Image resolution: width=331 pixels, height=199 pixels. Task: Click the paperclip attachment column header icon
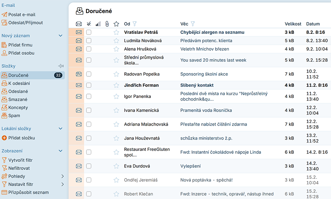(x=107, y=24)
